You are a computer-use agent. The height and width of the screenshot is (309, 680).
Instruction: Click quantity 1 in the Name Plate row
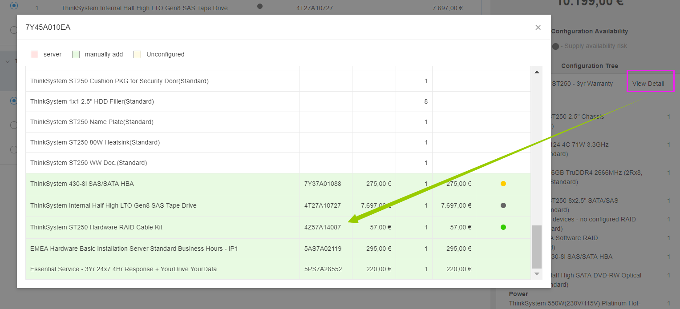pos(426,122)
